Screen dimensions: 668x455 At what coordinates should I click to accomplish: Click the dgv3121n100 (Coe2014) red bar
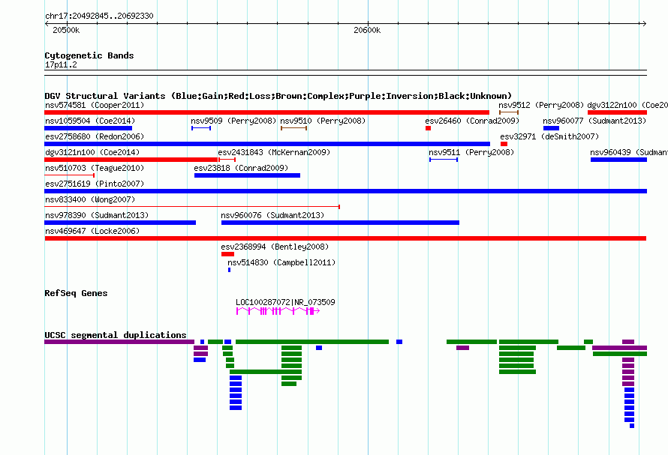(x=131, y=160)
